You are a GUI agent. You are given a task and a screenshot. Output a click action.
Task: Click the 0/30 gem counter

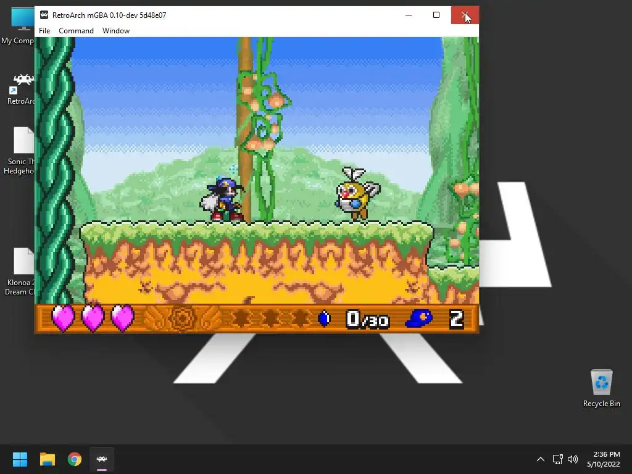tap(368, 319)
